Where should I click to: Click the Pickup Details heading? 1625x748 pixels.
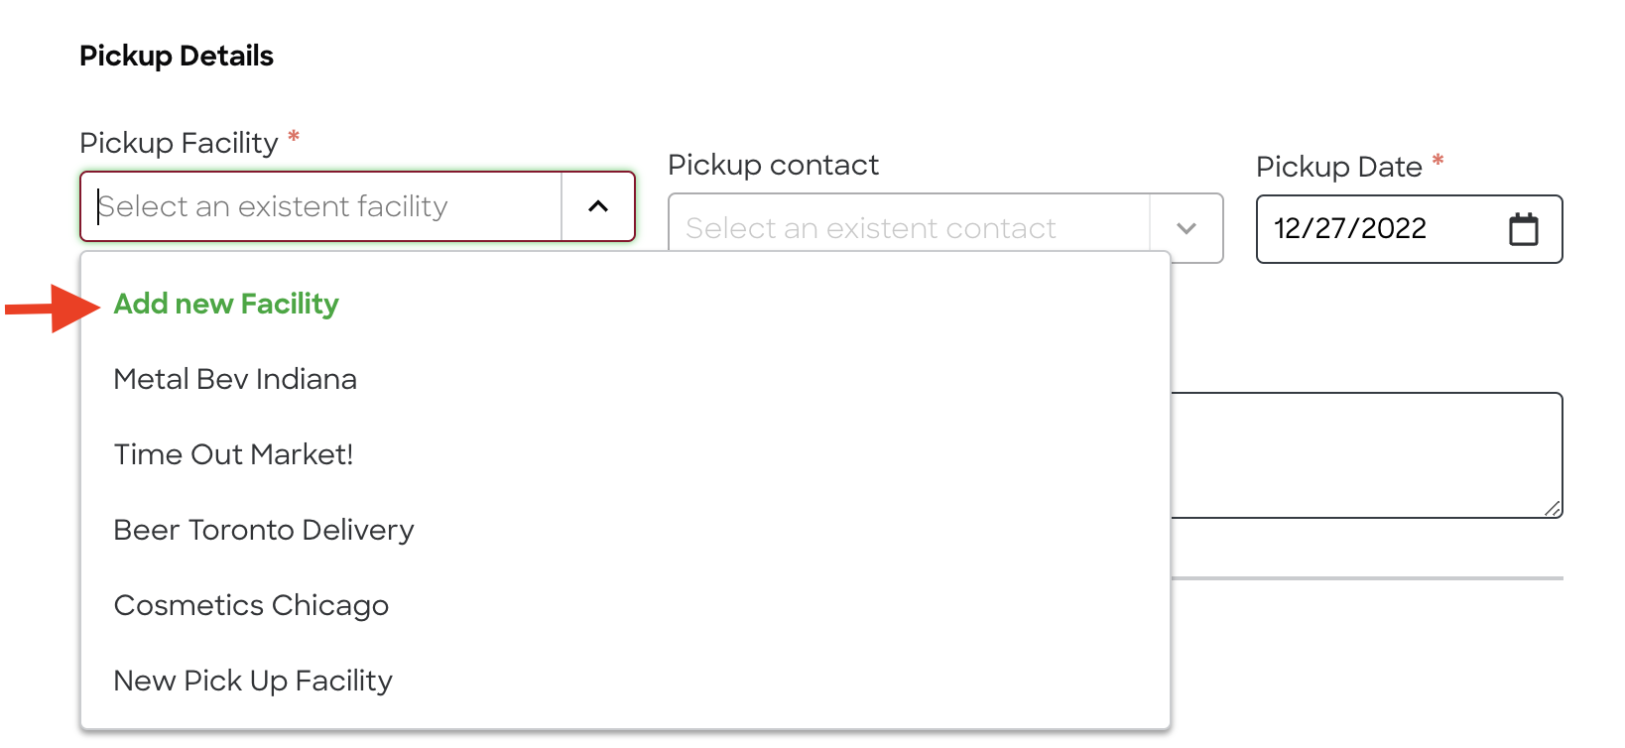(x=177, y=56)
